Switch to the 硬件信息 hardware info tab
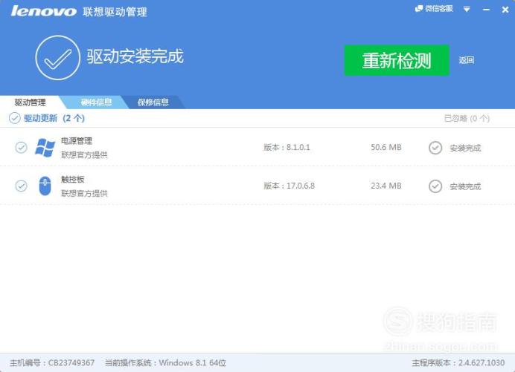The height and width of the screenshot is (372, 515). click(96, 102)
